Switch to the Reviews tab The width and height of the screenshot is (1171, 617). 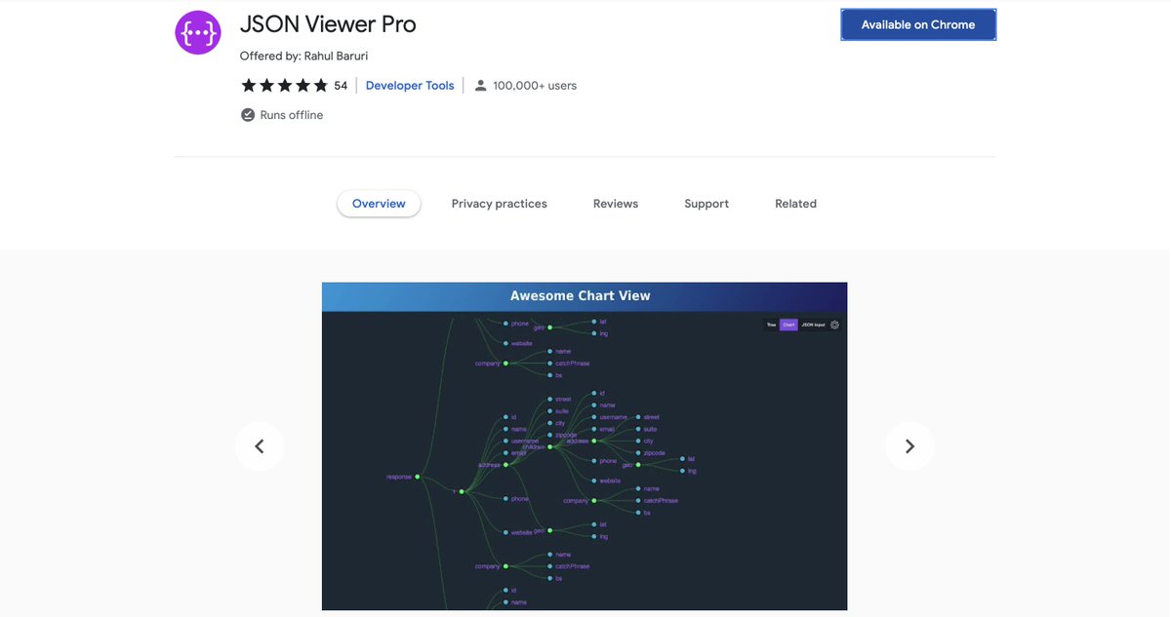point(615,203)
